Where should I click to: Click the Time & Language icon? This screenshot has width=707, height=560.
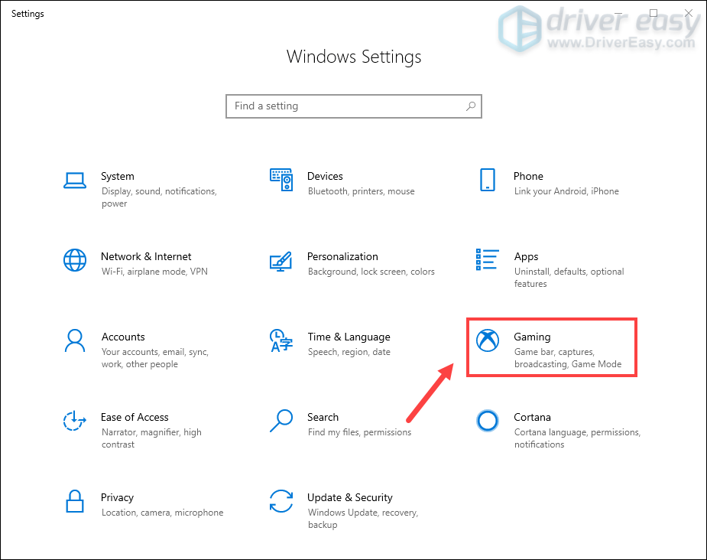click(281, 340)
